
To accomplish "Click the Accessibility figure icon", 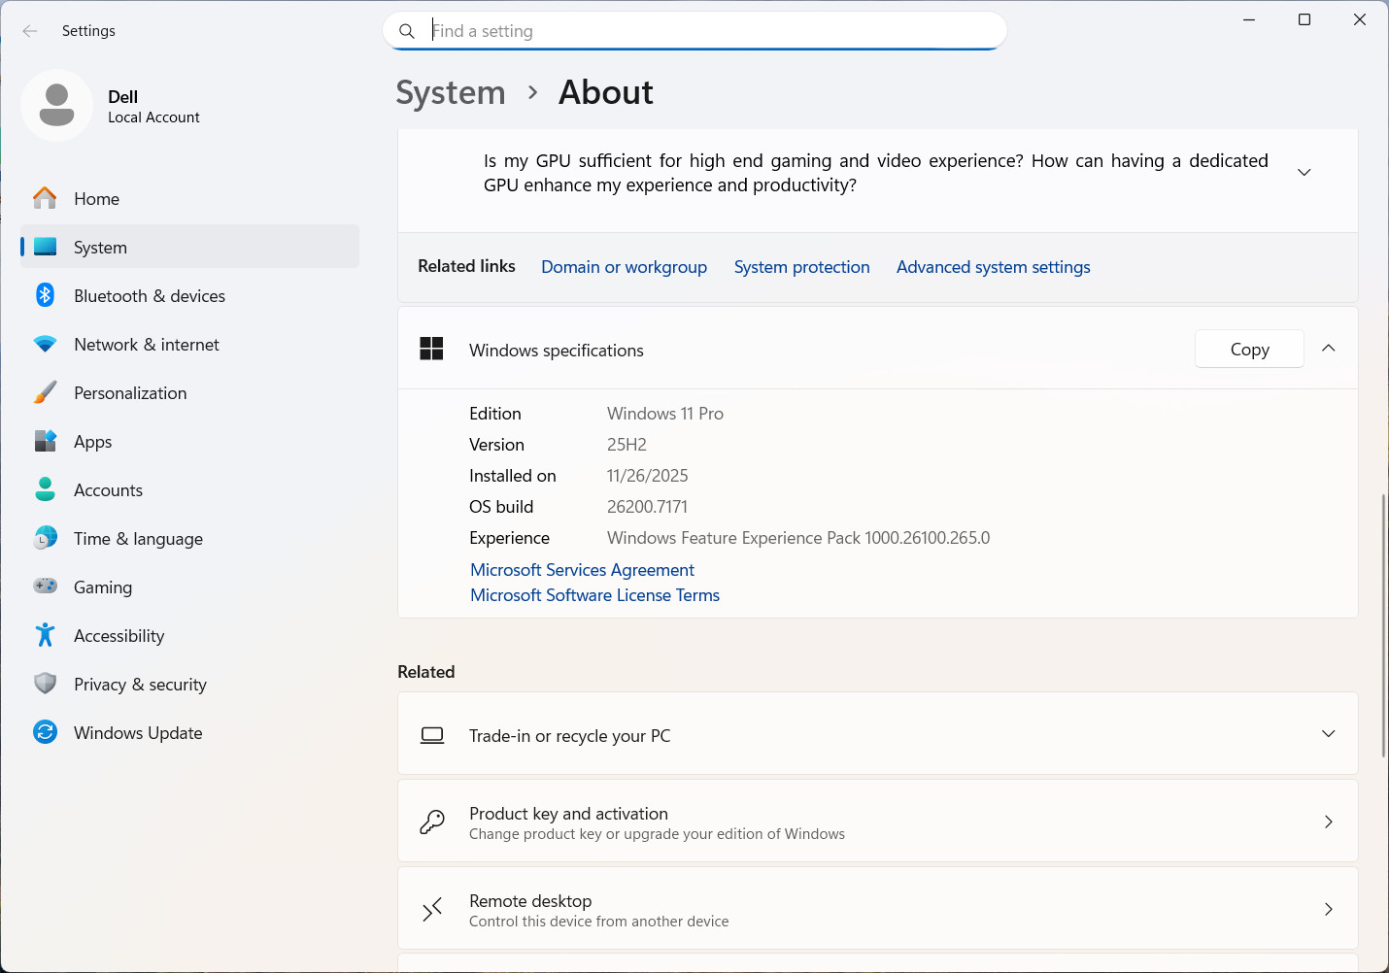I will (45, 635).
